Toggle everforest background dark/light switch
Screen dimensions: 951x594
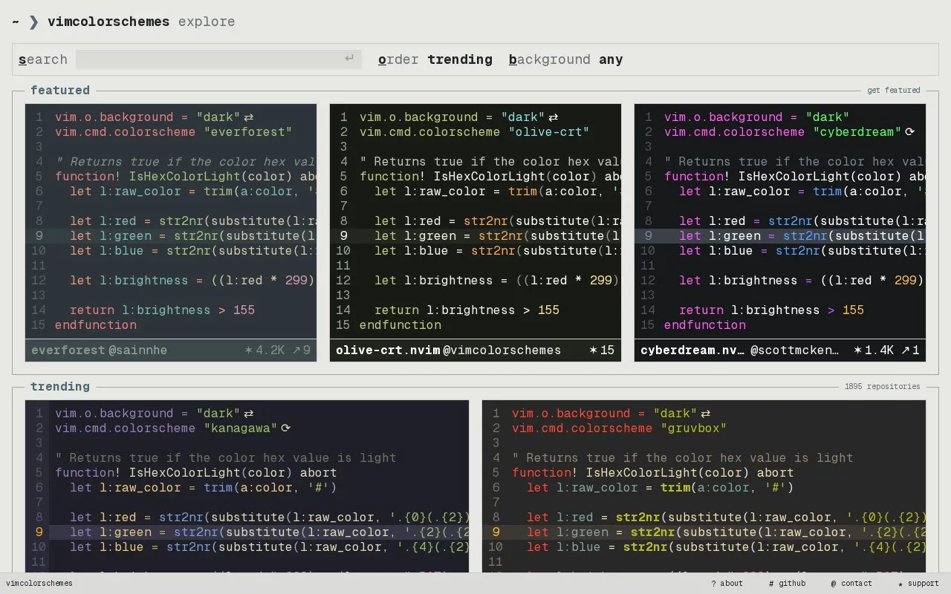tap(249, 117)
